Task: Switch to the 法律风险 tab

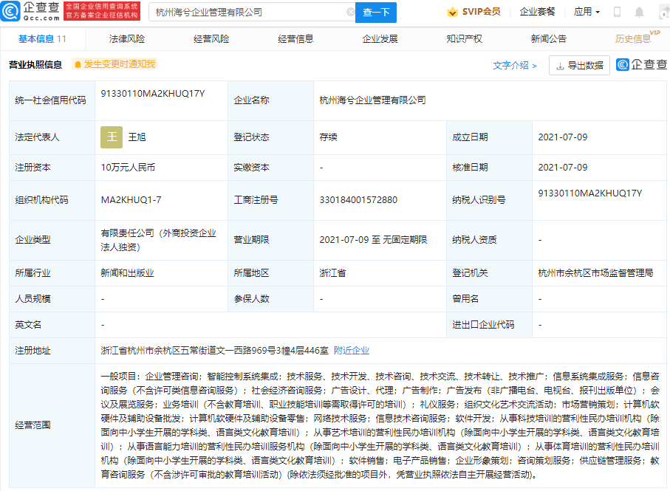Action: 127,39
